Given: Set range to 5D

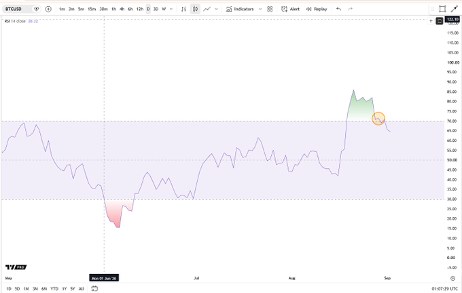Looking at the screenshot, I should (x=18, y=289).
